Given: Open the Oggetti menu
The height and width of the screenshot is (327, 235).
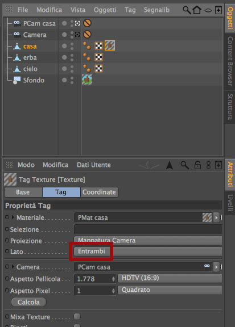Looking at the screenshot, I should (105, 10).
